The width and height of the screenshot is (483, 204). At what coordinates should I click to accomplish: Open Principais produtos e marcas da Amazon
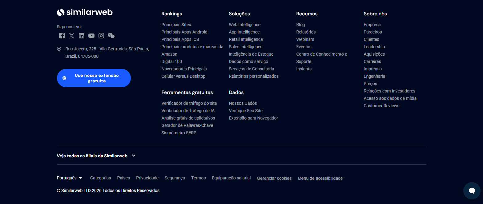coord(192,50)
